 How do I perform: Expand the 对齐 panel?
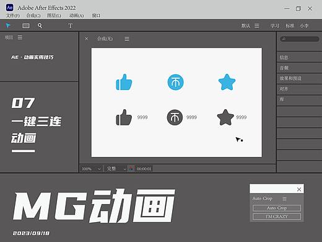click(299, 89)
